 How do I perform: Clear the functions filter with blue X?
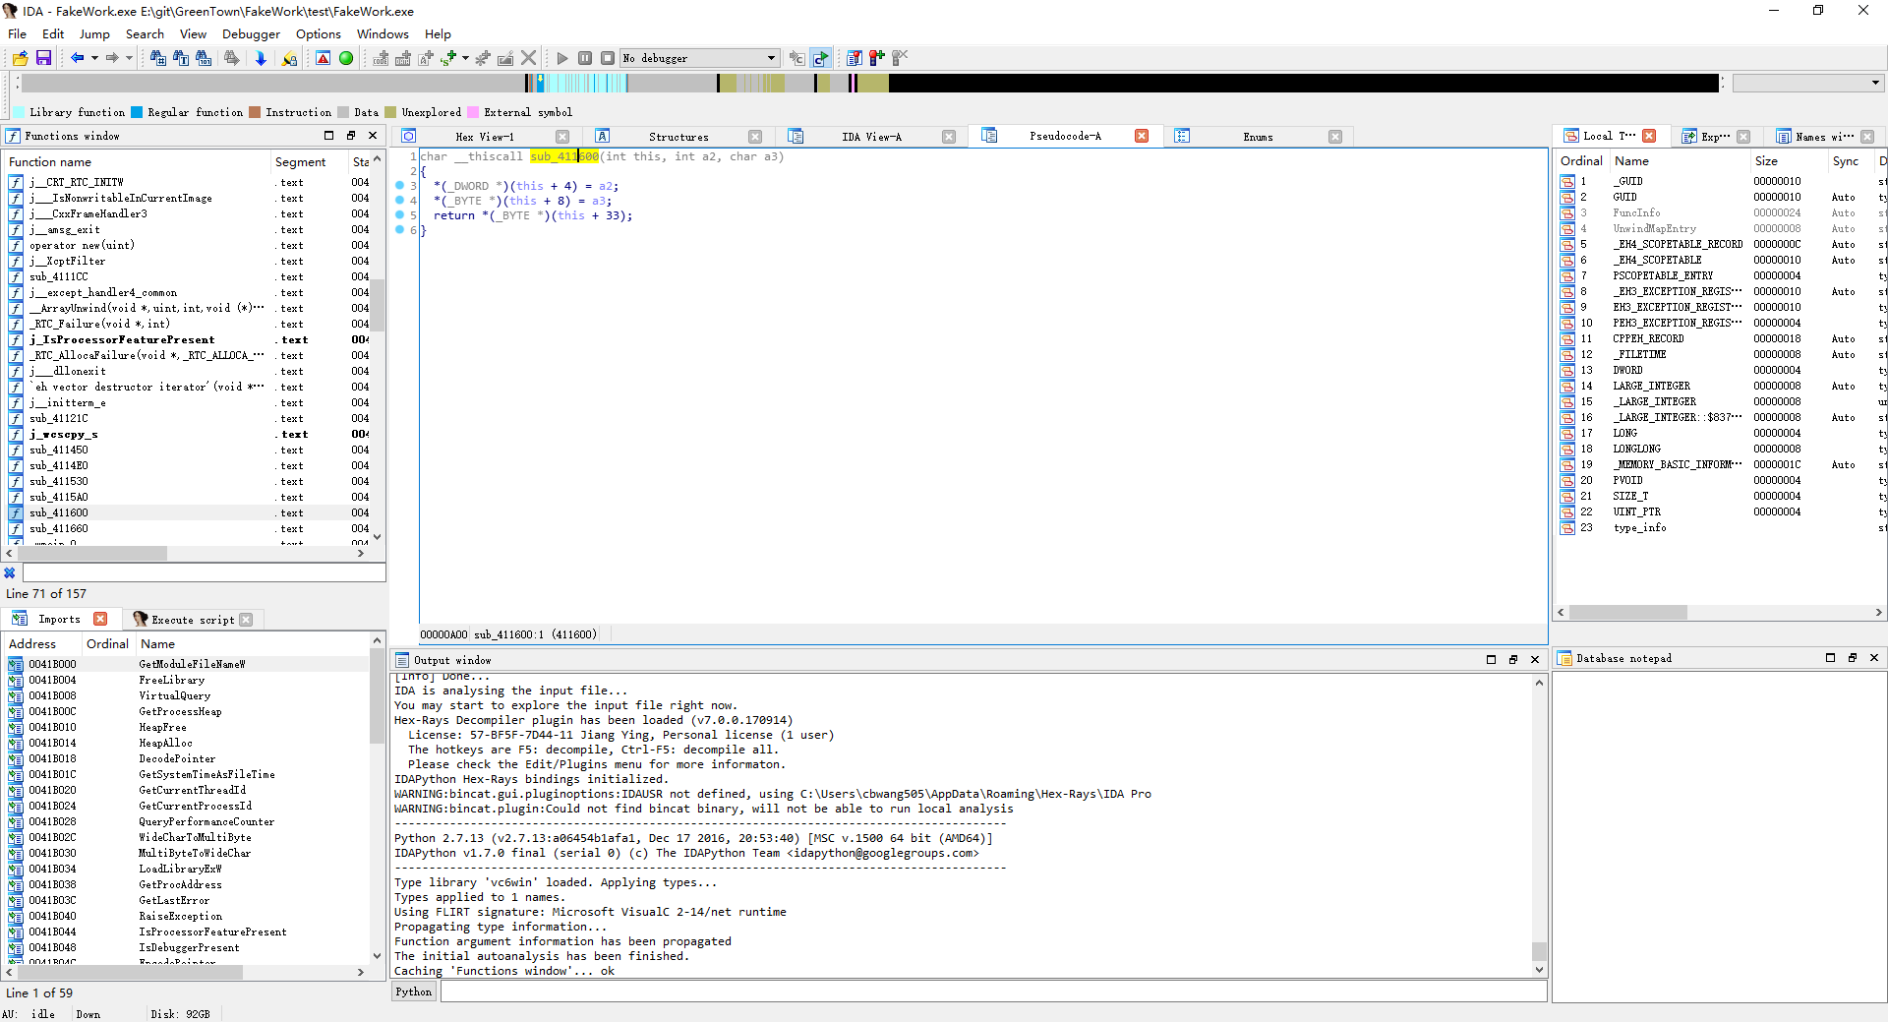click(10, 572)
